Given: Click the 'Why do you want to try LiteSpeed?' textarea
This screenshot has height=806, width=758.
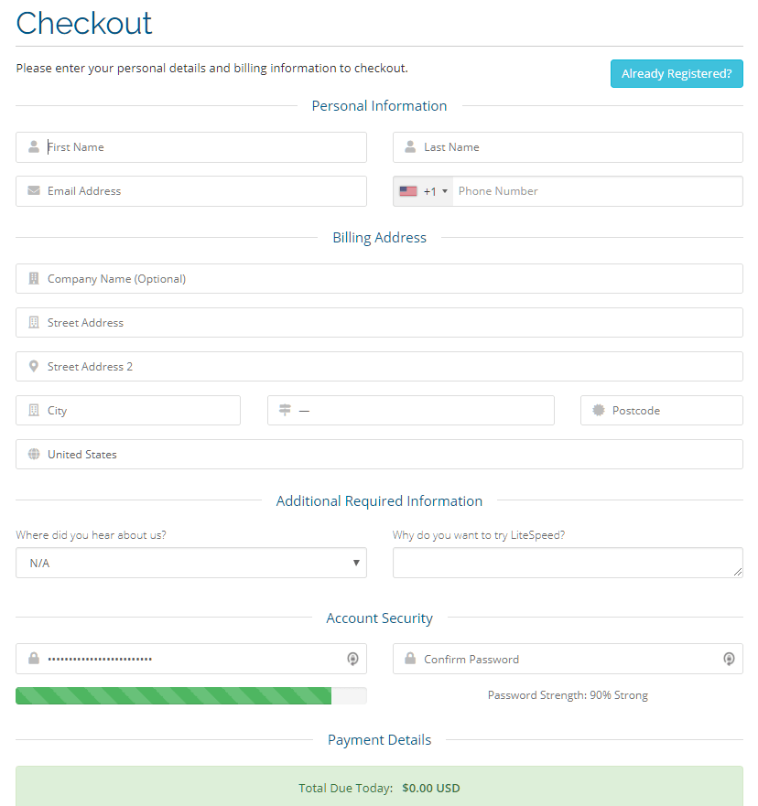Looking at the screenshot, I should click(x=568, y=563).
